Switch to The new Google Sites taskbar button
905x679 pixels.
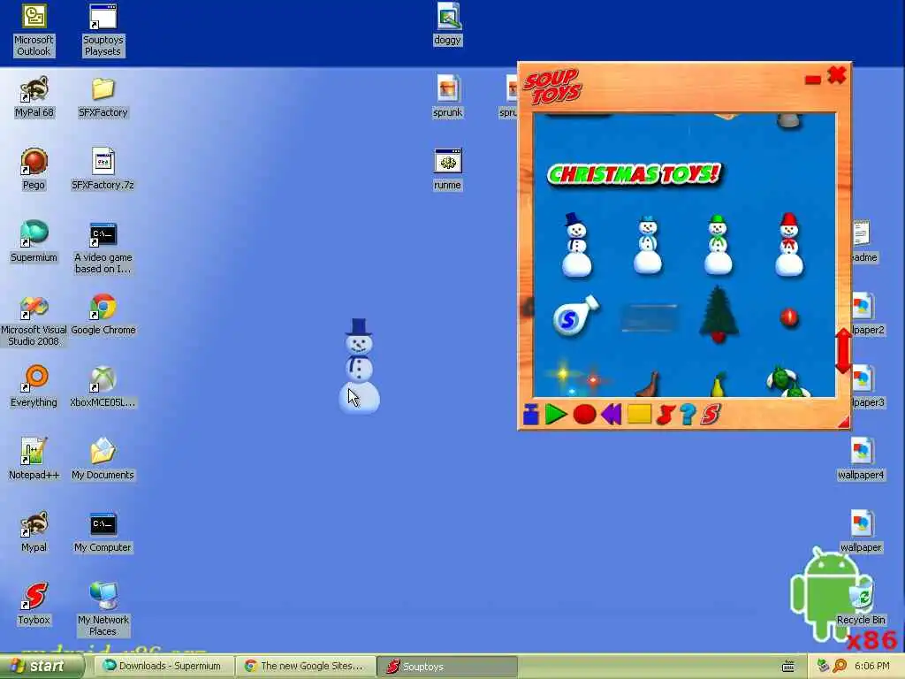306,667
